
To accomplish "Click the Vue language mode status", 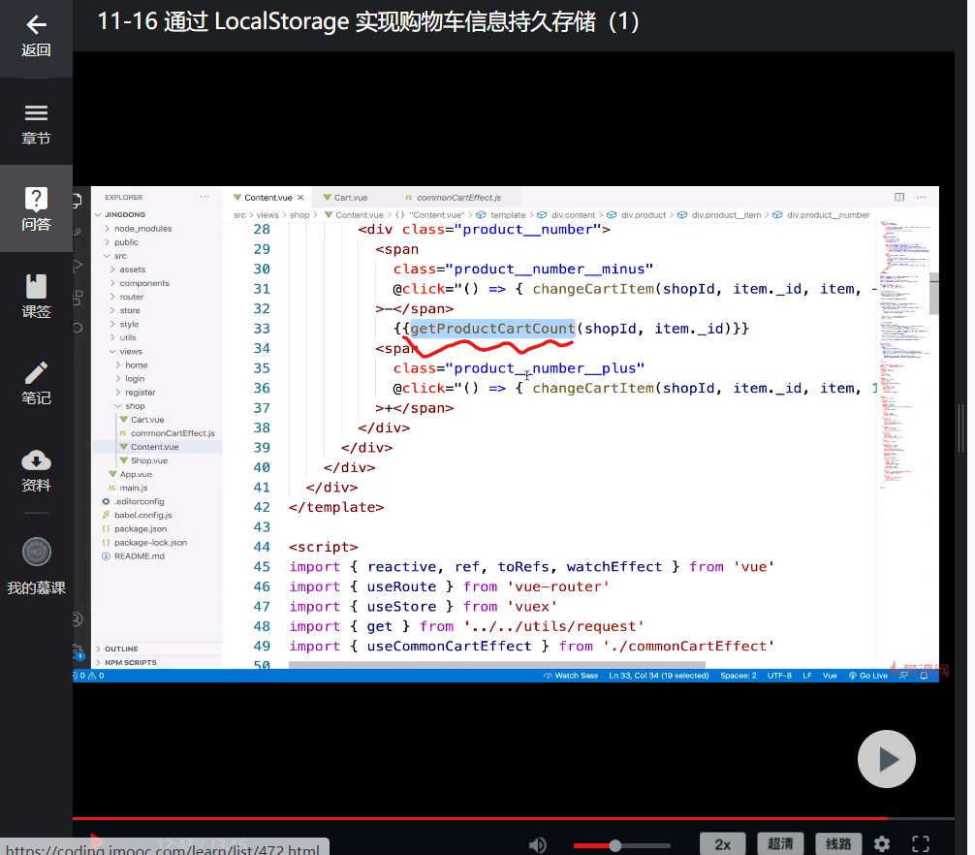I will point(830,676).
